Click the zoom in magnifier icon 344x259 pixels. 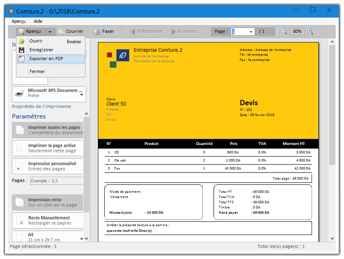[310, 31]
